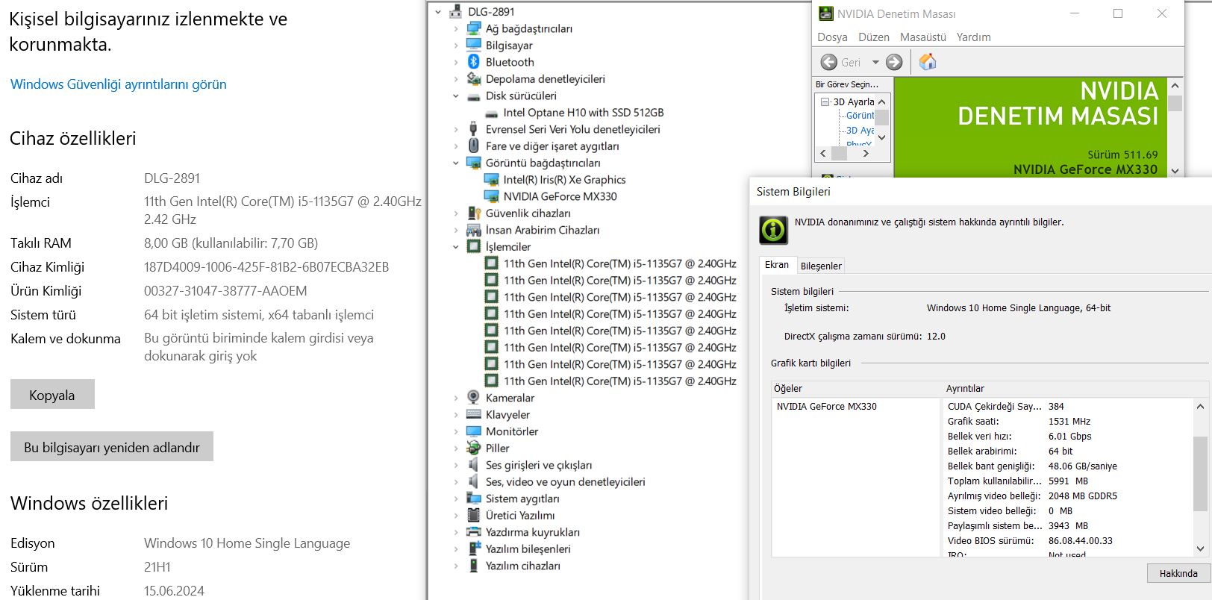The image size is (1212, 600).
Task: Collapse the Disk sürücüleri branch
Action: 455,96
